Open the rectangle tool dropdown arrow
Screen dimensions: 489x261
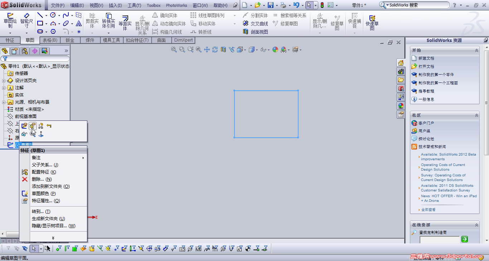click(46, 24)
